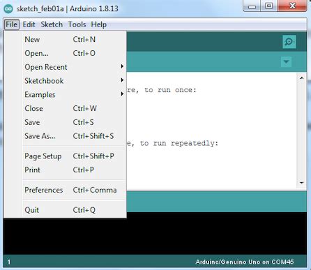Click the editor scrollbar up arrow
Screen dimensions: 311x270
coord(301,78)
